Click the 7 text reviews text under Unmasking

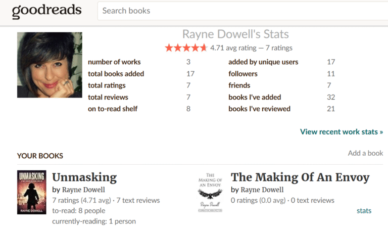click(x=138, y=201)
